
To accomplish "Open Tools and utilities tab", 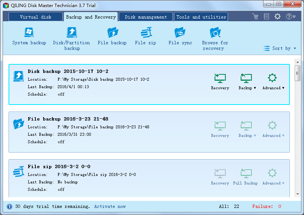I will [201, 17].
